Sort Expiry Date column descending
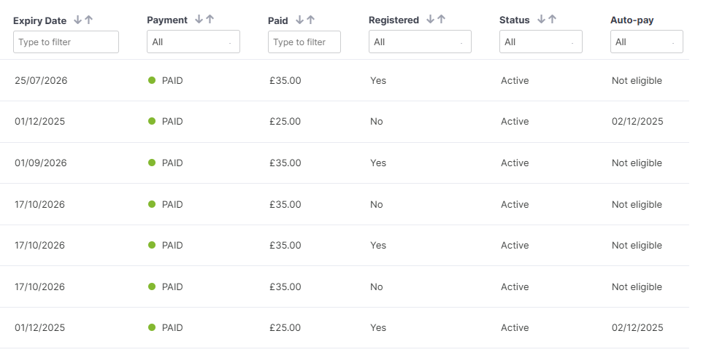Viewport: 706px width, 355px height. tap(78, 20)
